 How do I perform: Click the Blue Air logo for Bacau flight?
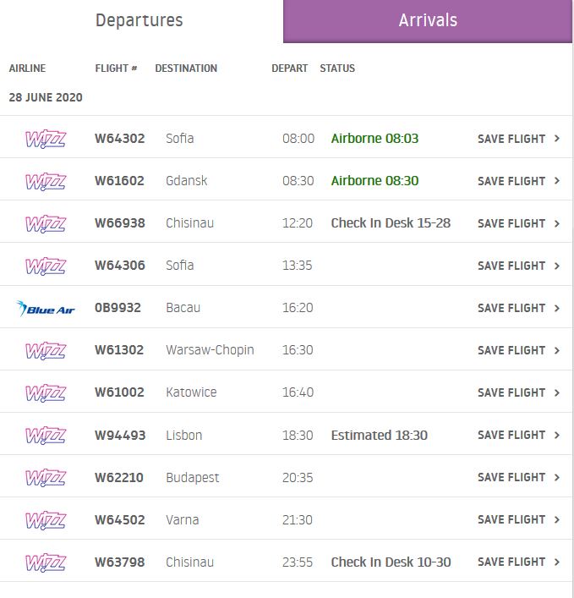click(46, 308)
